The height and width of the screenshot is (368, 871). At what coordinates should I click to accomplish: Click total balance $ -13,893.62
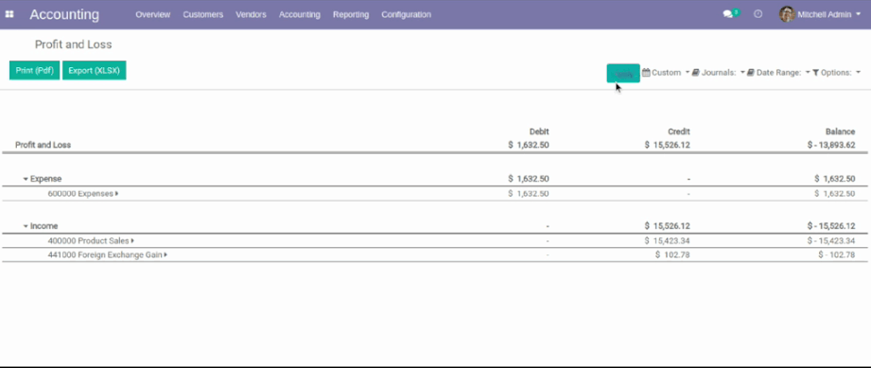pyautogui.click(x=831, y=145)
